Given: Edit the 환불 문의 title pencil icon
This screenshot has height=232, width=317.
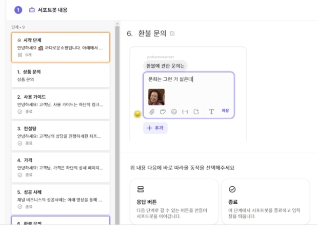Looking at the screenshot, I should point(172,33).
